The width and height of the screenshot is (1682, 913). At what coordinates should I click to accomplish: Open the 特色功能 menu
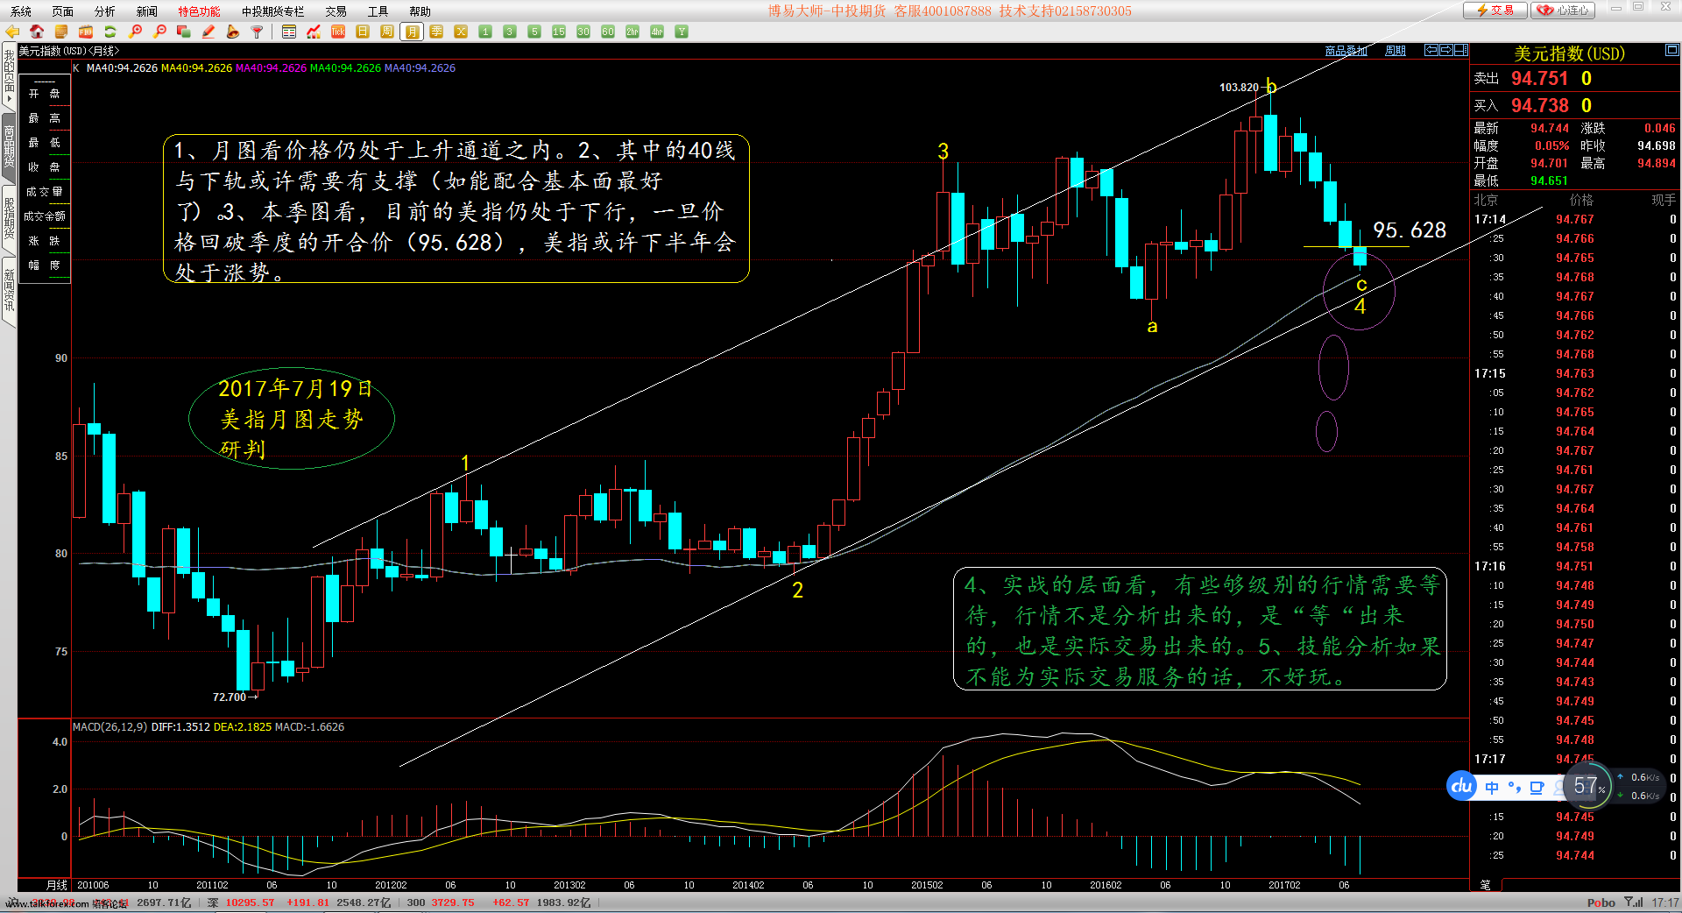200,11
